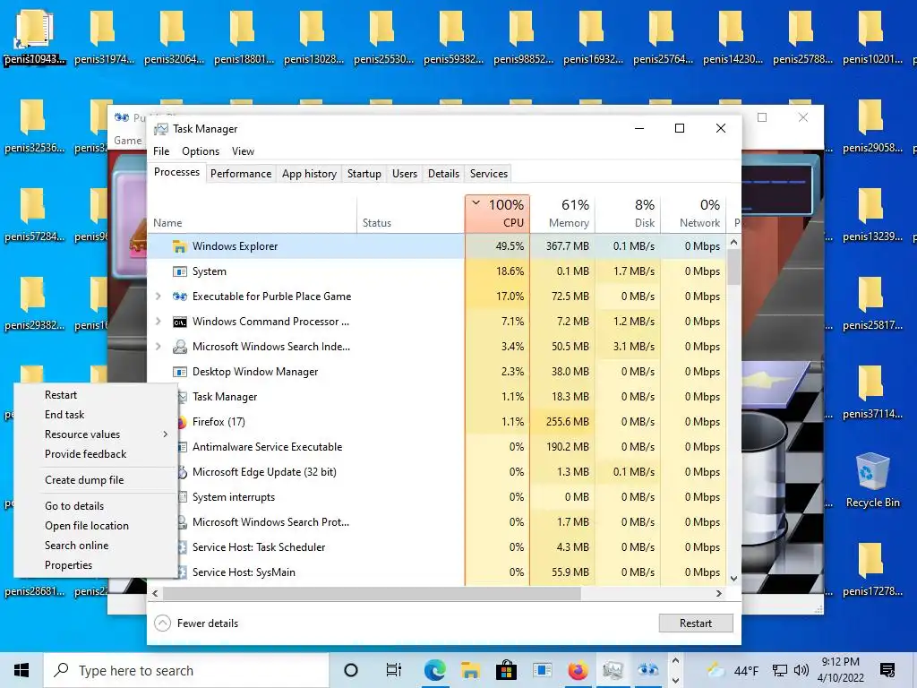Show hidden tray icons chevron
The width and height of the screenshot is (917, 688).
pyautogui.click(x=675, y=661)
